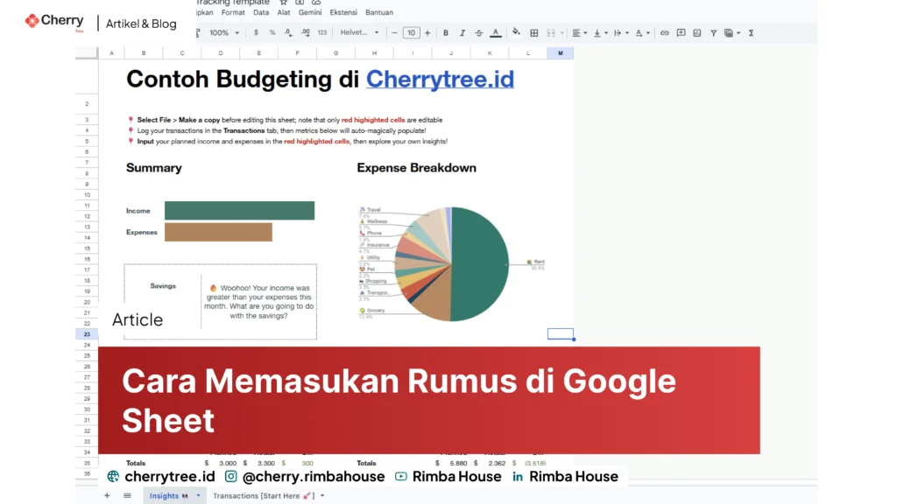
Task: Click the increase decimal places icon
Action: click(306, 32)
